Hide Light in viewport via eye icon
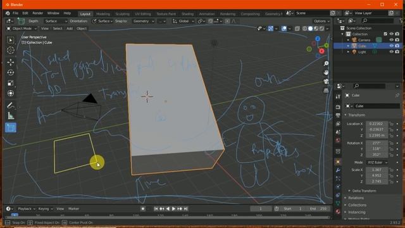Screen dimensions: 405x228 click(392, 52)
